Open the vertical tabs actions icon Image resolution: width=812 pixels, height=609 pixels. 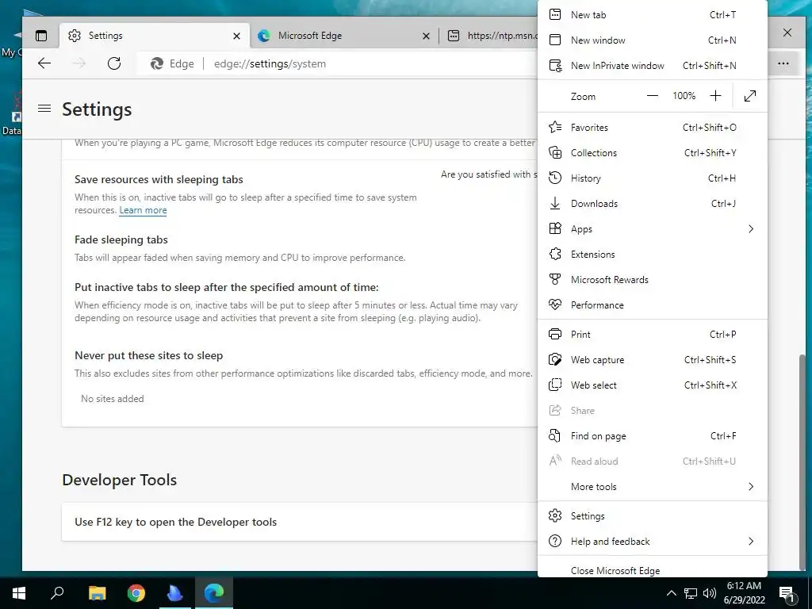click(x=41, y=36)
